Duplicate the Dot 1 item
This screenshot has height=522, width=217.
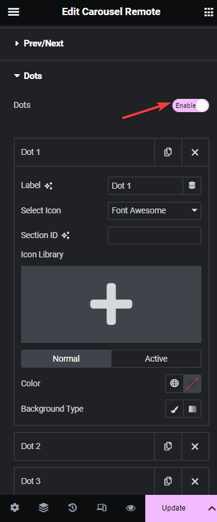[x=168, y=152]
